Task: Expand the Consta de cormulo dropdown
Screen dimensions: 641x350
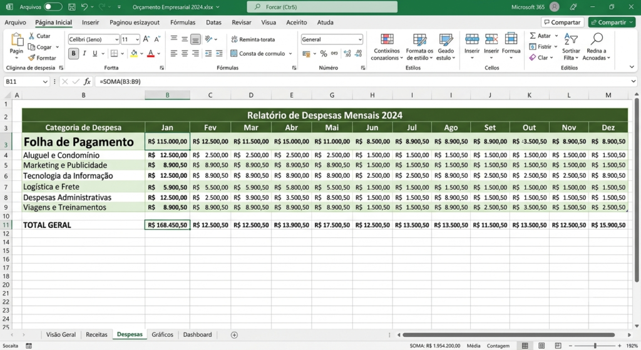Action: [290, 54]
